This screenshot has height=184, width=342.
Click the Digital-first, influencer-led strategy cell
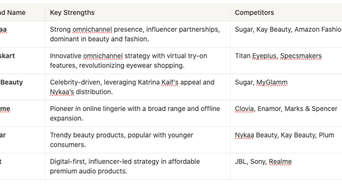tap(138, 166)
